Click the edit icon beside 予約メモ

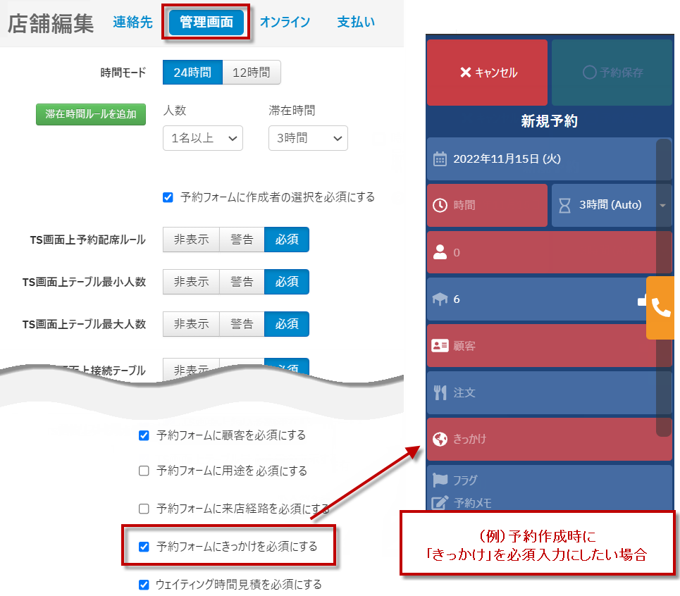(440, 502)
